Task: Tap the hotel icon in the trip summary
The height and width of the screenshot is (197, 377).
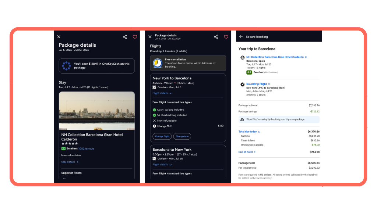Action: point(242,57)
